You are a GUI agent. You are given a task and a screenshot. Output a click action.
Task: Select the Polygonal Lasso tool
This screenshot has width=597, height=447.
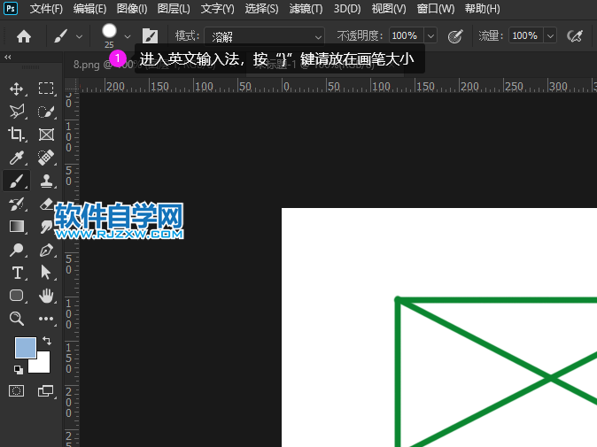pos(16,112)
